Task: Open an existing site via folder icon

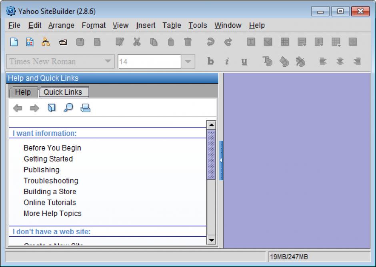Action: coord(63,42)
